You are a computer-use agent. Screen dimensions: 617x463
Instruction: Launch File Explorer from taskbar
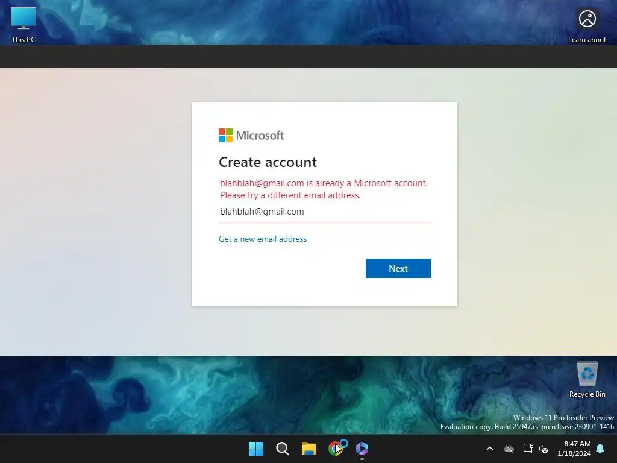coord(309,449)
